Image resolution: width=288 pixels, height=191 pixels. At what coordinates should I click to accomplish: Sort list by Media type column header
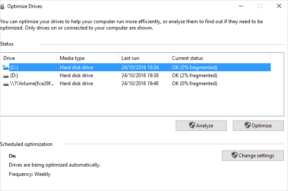pos(88,58)
